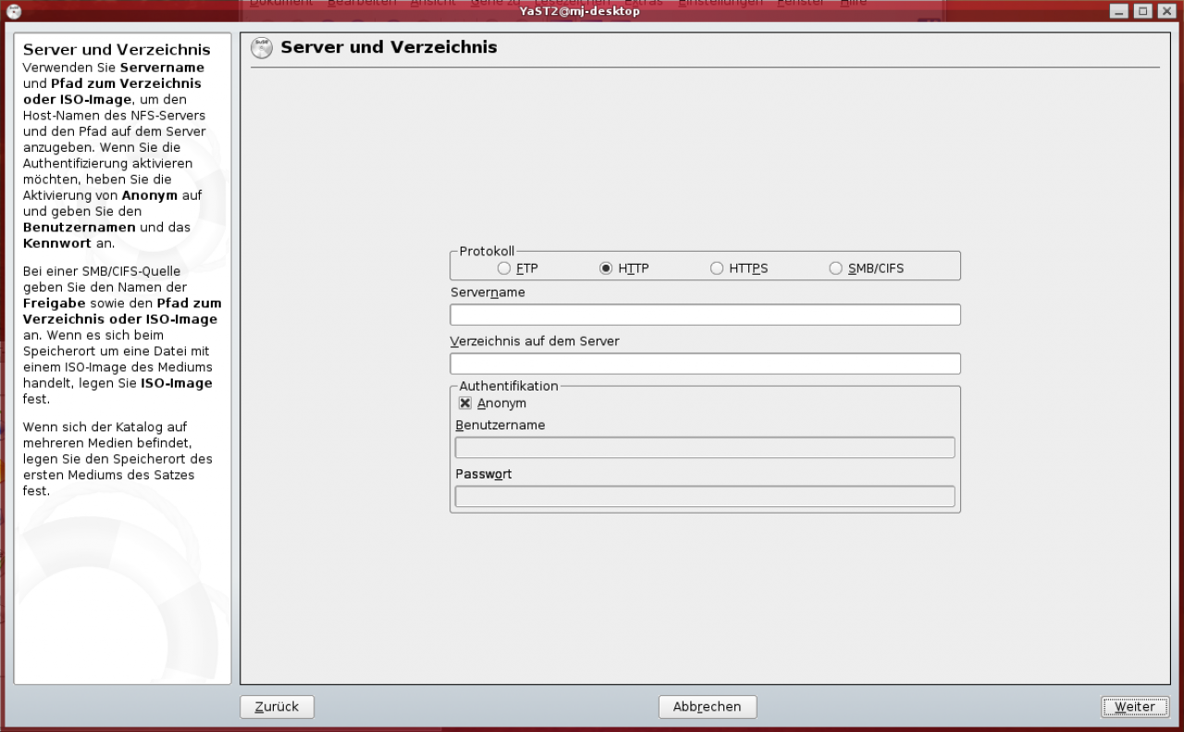The height and width of the screenshot is (732, 1184).
Task: Click the YaST2@mj-desktop title bar text
Action: [x=580, y=11]
